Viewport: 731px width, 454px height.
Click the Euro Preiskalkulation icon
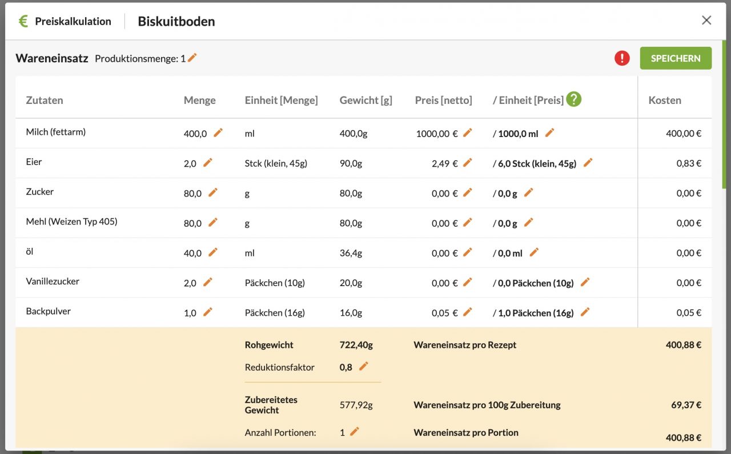point(23,21)
